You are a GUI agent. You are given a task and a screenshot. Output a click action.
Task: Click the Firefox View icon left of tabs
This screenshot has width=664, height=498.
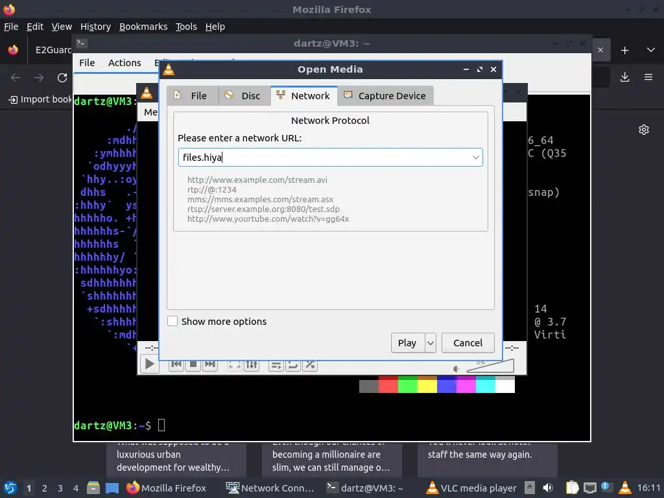13,50
